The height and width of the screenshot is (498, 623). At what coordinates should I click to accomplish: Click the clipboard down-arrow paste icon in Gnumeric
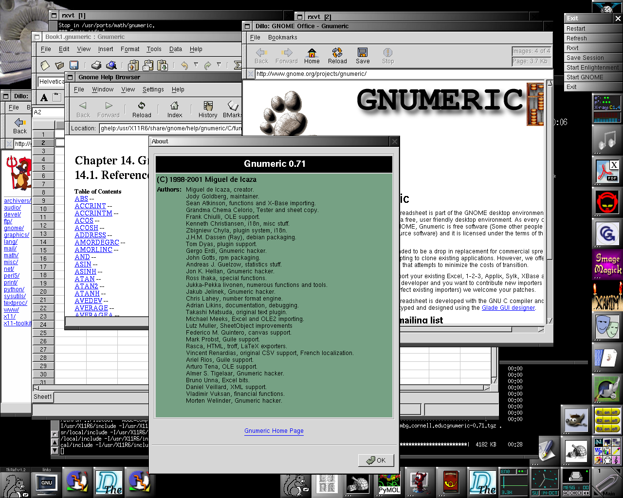point(163,65)
